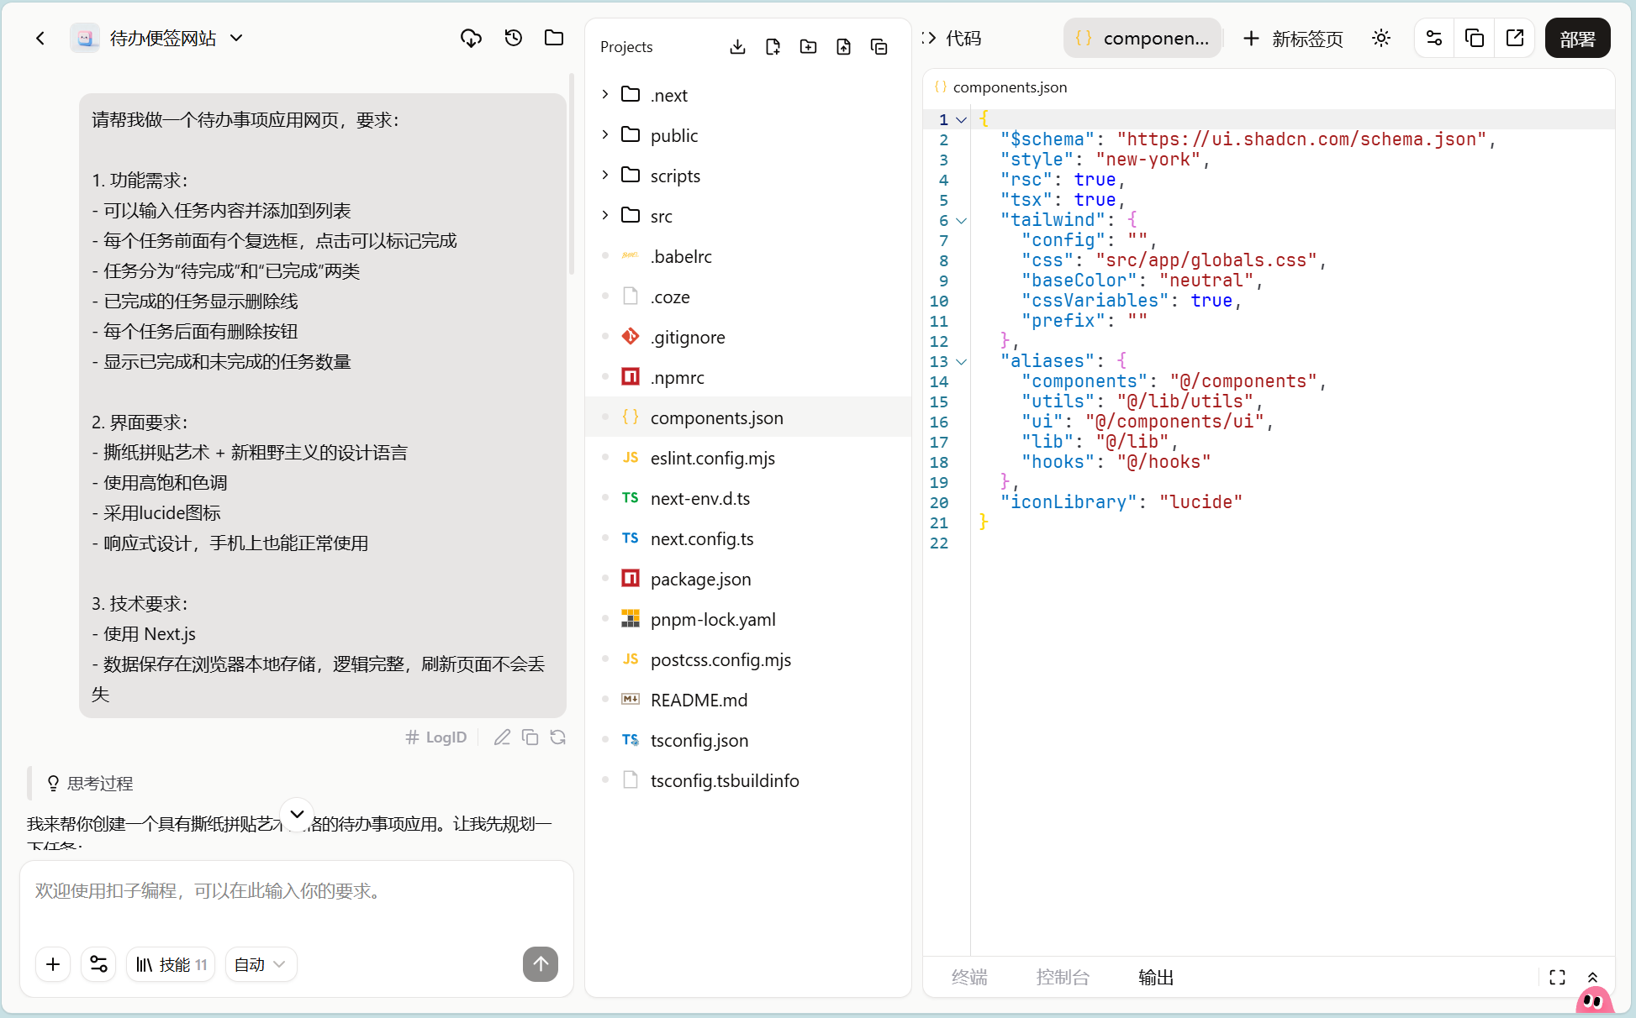Click new folder icon in Projects panel

(x=808, y=47)
